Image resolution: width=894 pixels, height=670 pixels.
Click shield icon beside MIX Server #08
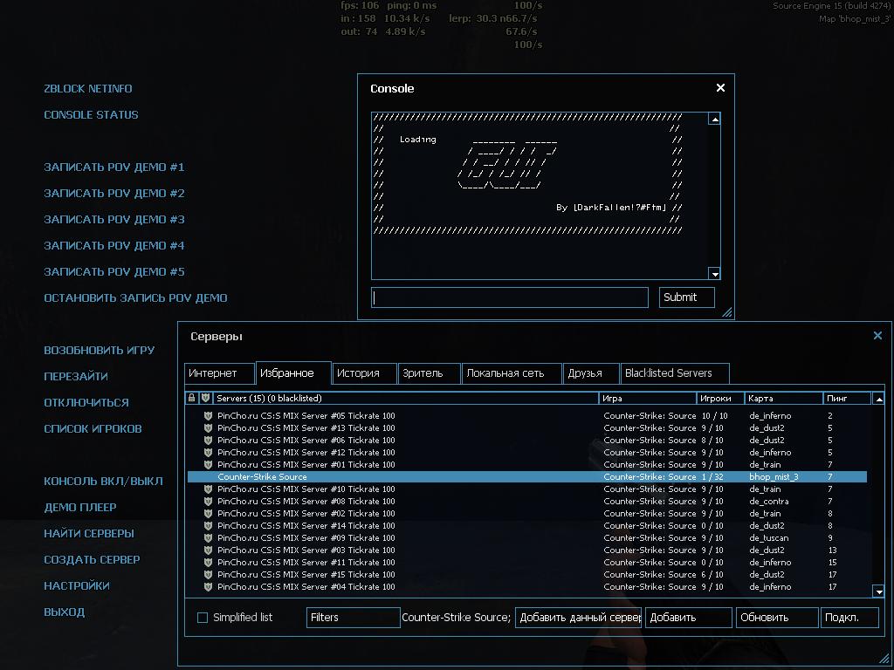pyautogui.click(x=208, y=502)
